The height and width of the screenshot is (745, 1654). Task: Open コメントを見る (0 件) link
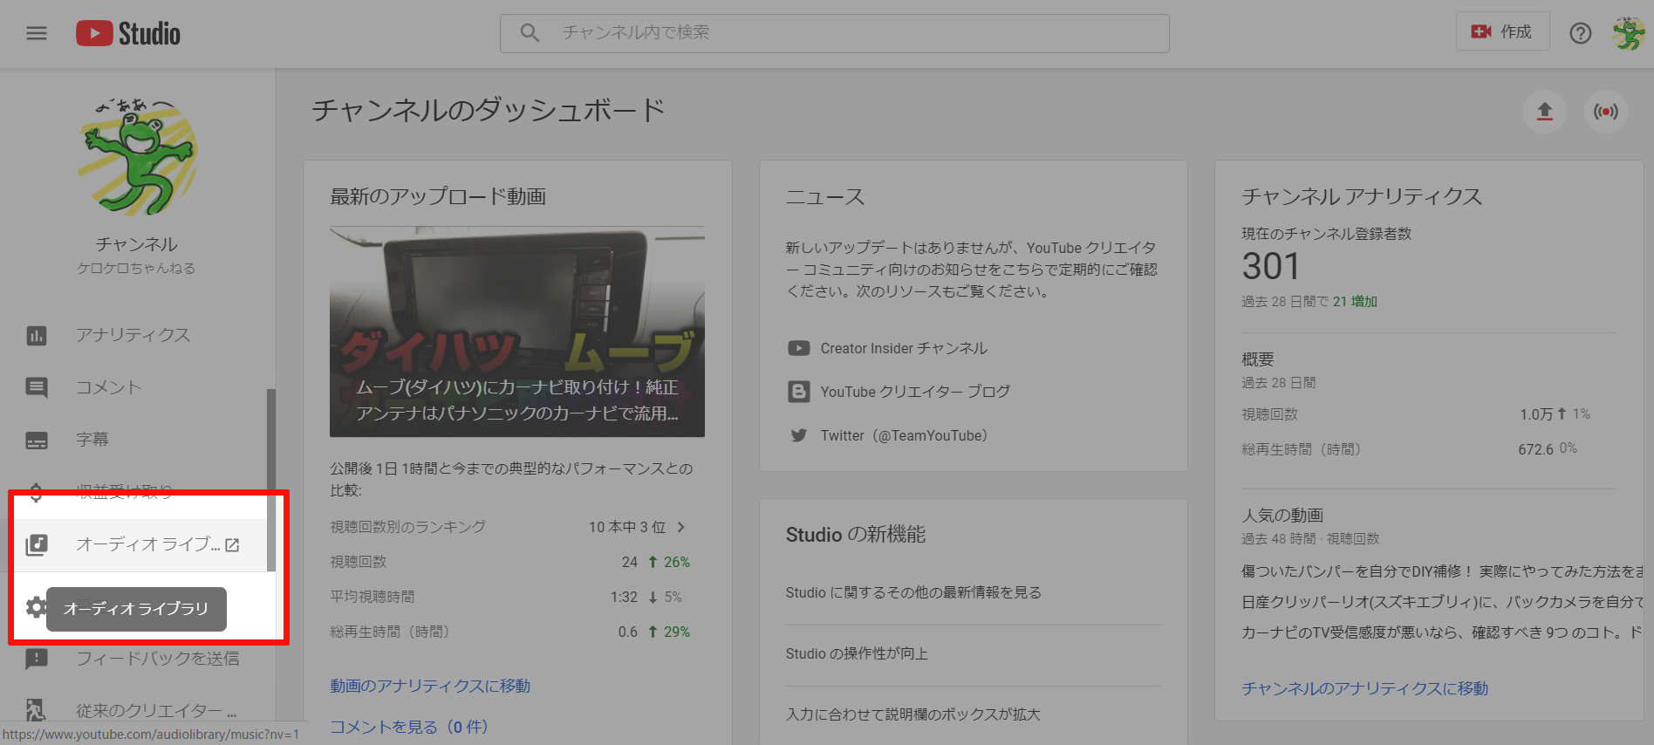(x=408, y=727)
